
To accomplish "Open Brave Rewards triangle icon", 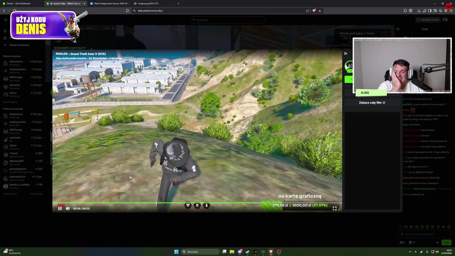I will (x=320, y=11).
